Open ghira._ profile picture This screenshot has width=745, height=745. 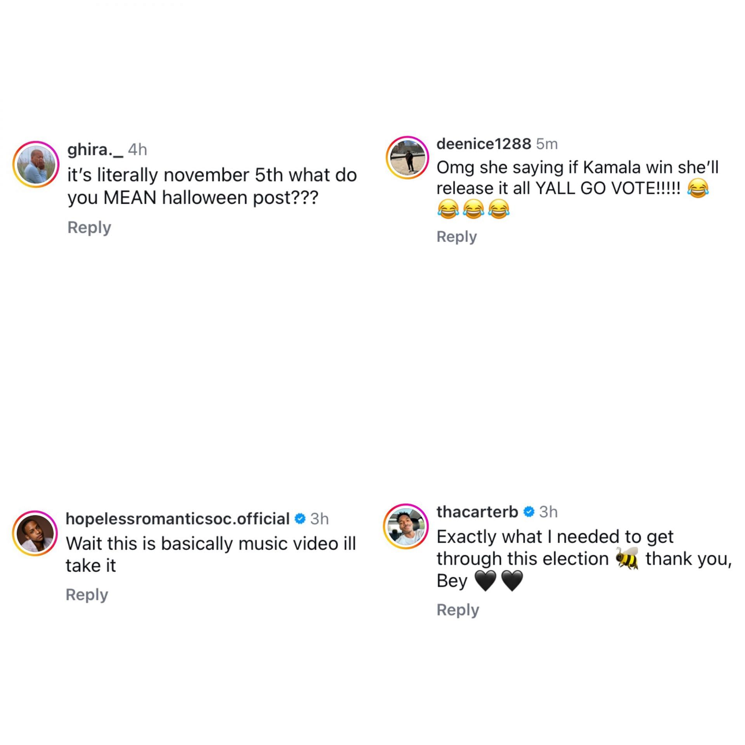tap(36, 165)
